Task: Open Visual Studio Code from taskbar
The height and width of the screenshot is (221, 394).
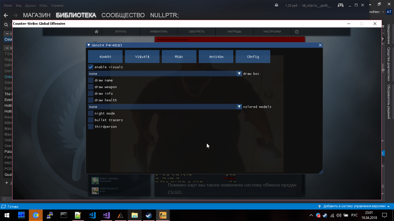Action: (x=92, y=215)
